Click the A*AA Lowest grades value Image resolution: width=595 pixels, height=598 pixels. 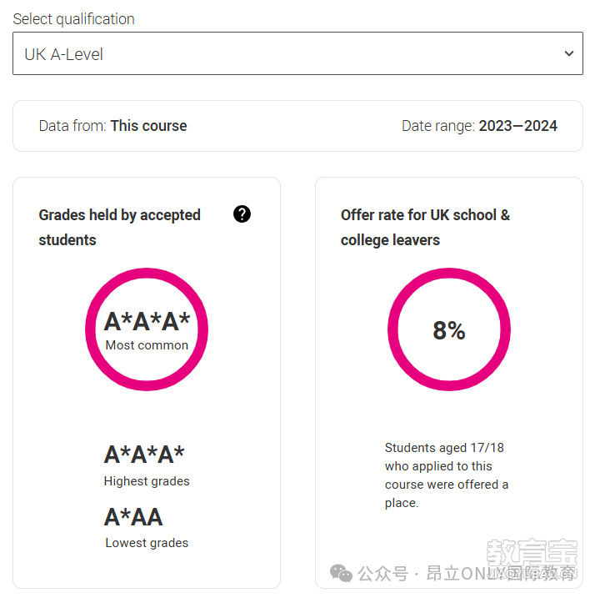[x=133, y=517]
